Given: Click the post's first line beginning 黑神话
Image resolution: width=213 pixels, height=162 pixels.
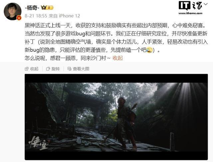Looking at the screenshot, I should (115, 25).
